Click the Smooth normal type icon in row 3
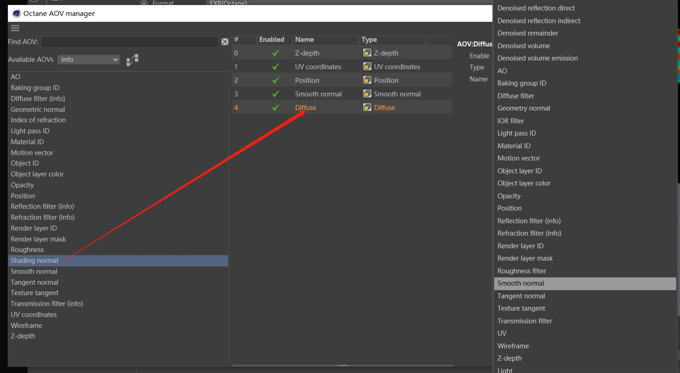The width and height of the screenshot is (680, 373). click(x=367, y=94)
